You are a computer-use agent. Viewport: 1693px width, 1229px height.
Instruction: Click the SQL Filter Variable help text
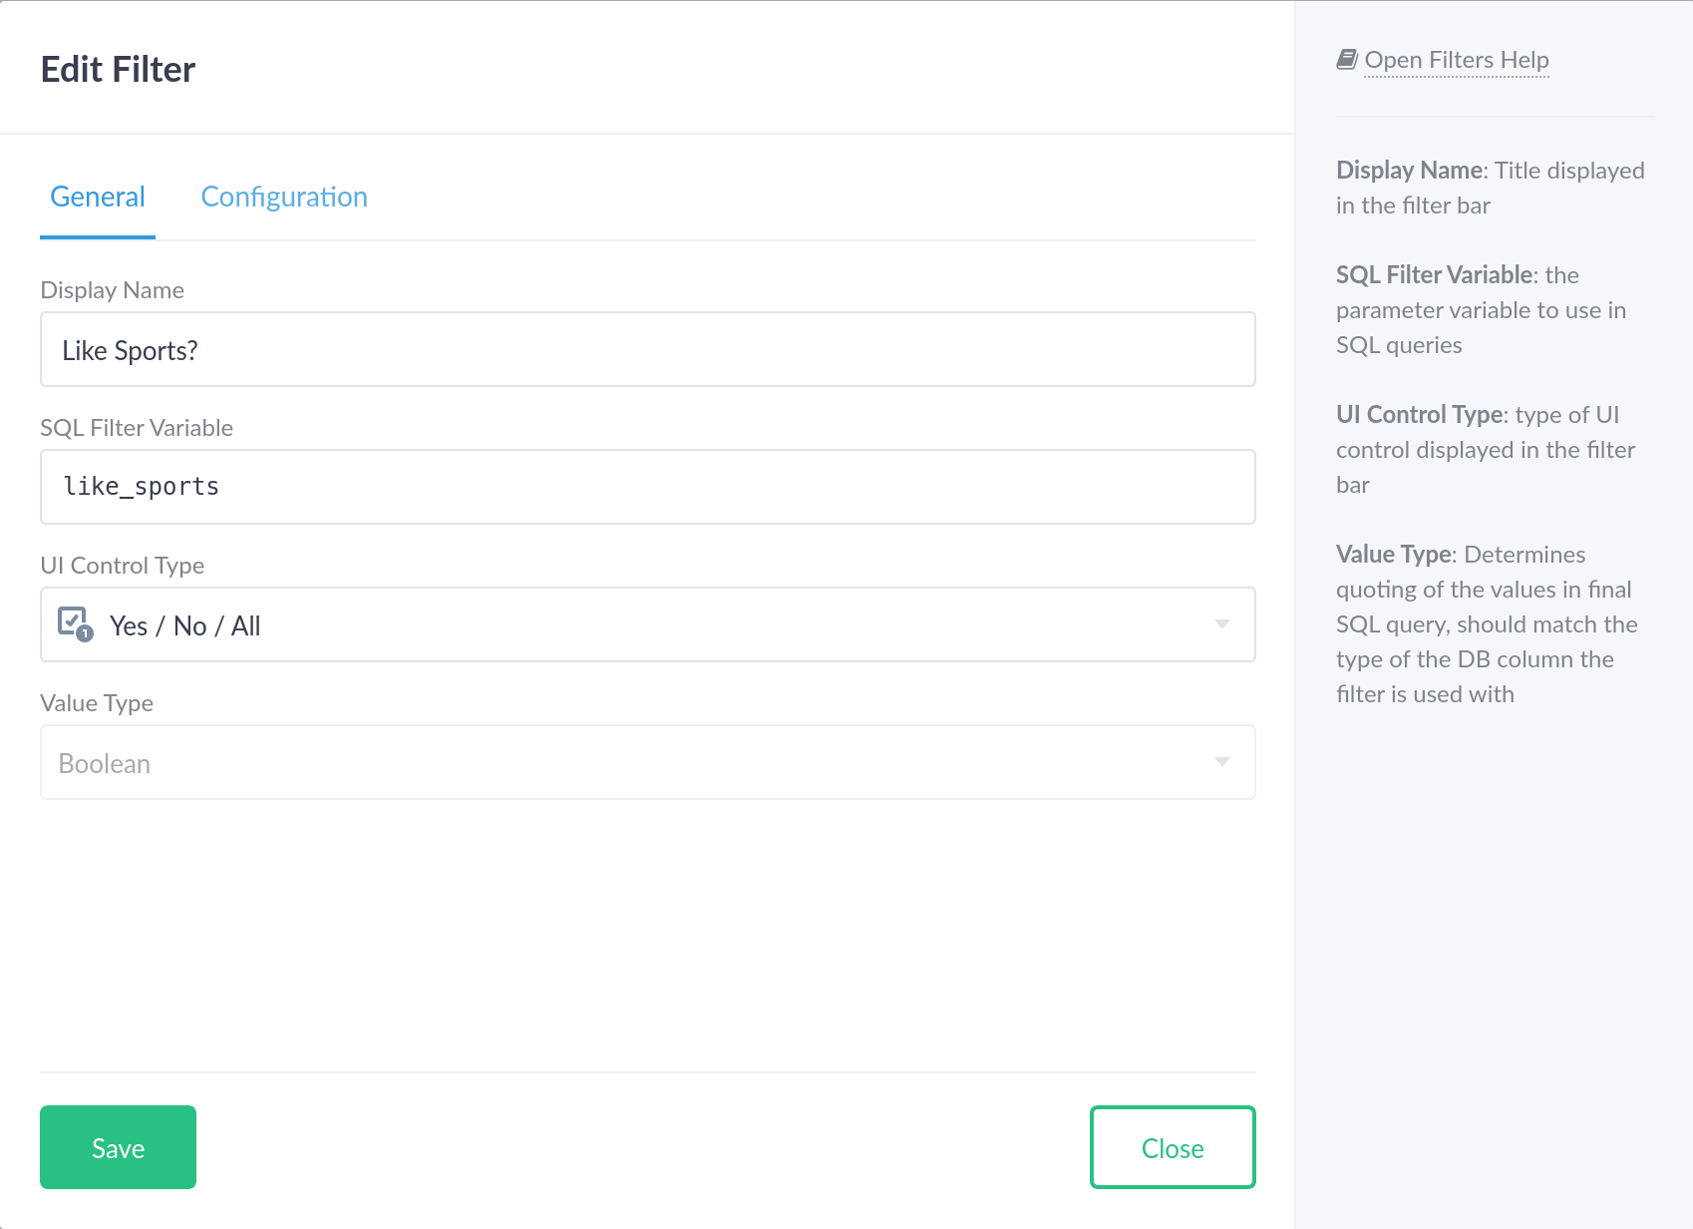click(x=1482, y=310)
